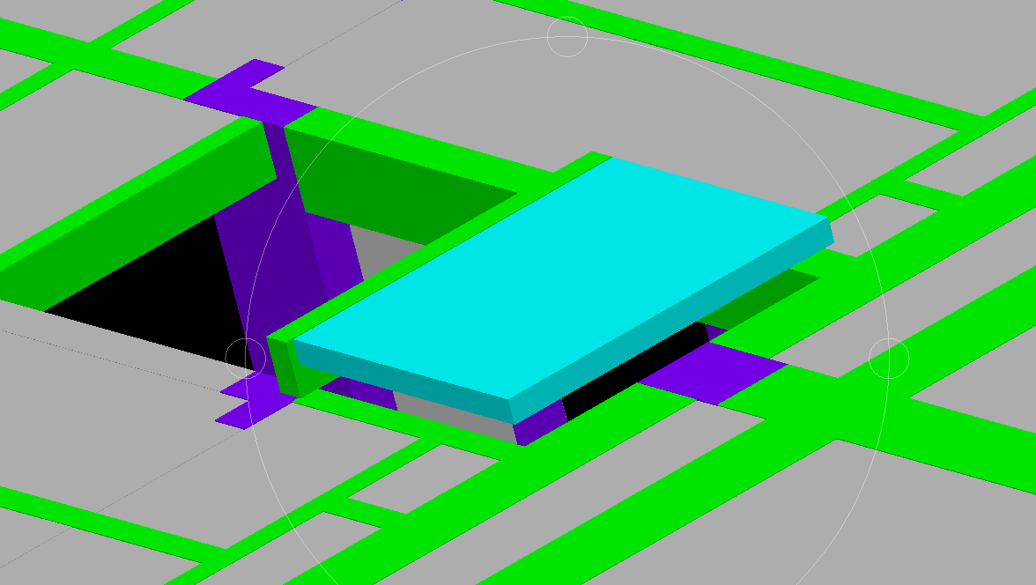Select the purple pad right of the cyan slab
1036x585 pixels.
(x=714, y=374)
